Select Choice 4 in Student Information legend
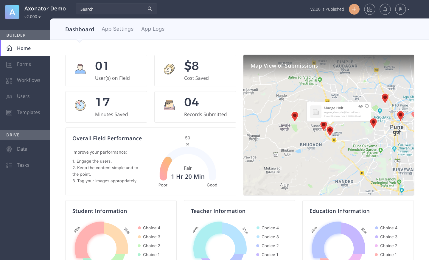Screen dimensions: 429x260 pyautogui.click(x=149, y=228)
